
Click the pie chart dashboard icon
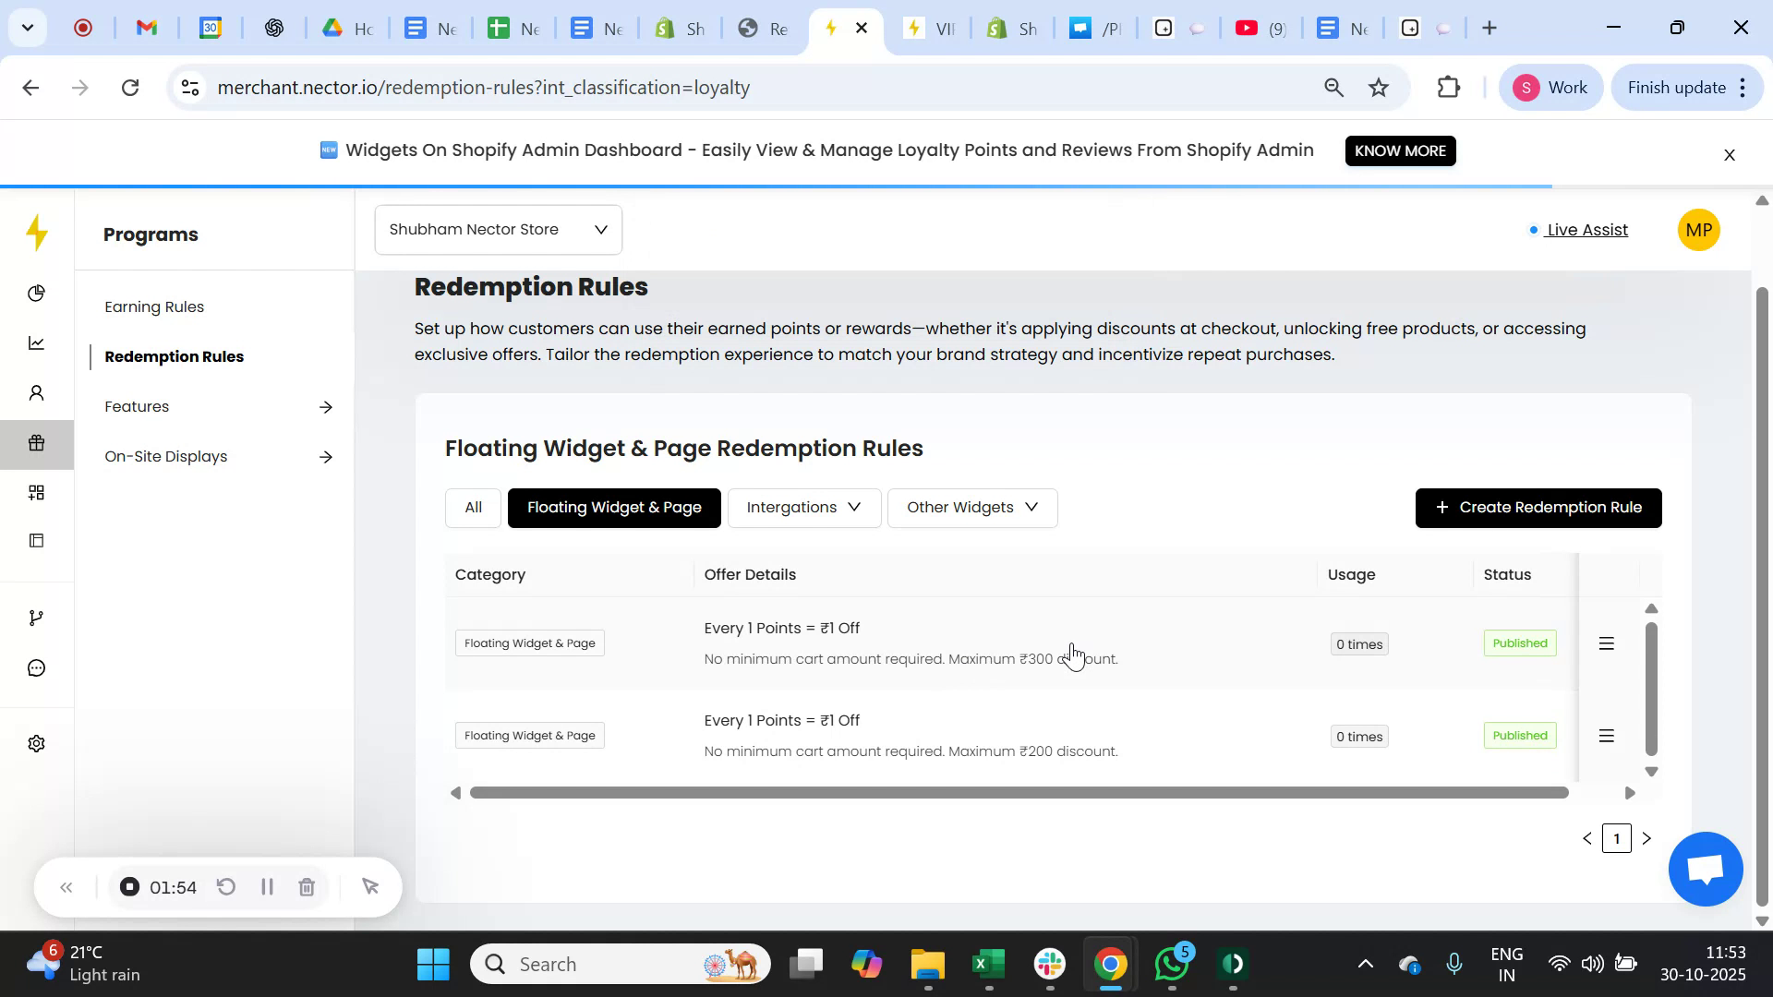pyautogui.click(x=36, y=294)
